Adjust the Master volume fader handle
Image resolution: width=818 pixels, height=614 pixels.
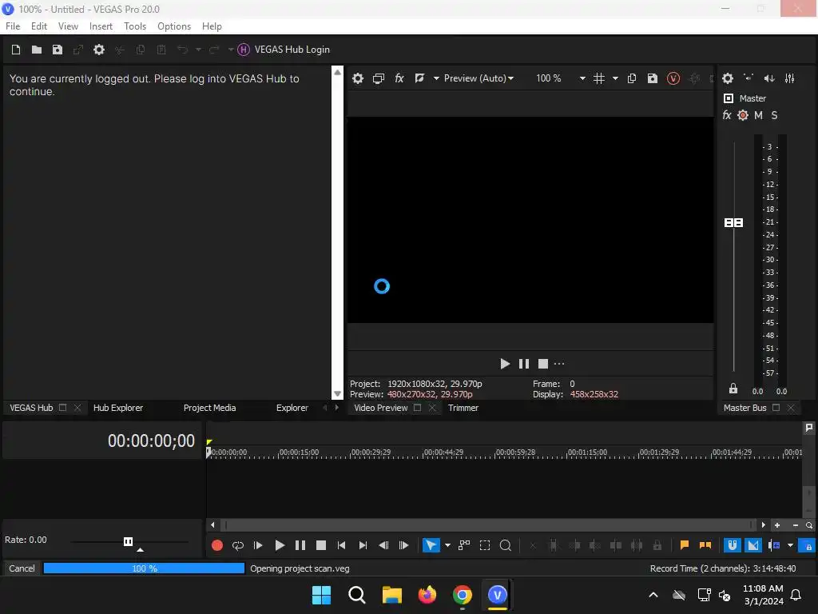click(733, 223)
